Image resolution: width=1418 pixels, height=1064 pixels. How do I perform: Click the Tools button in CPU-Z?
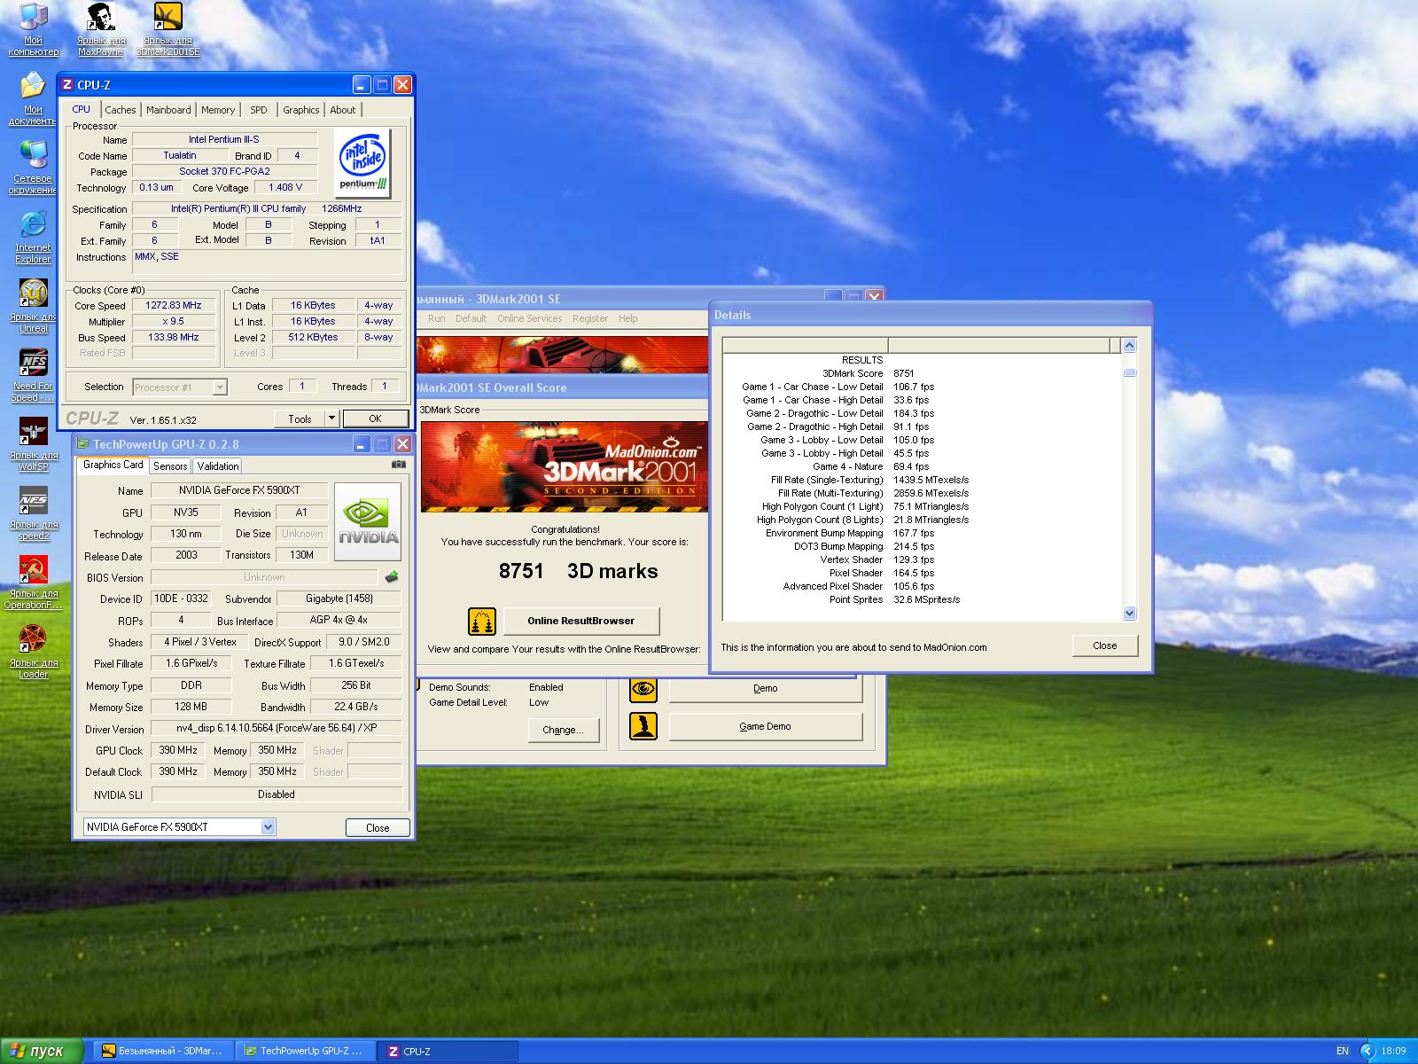(300, 419)
